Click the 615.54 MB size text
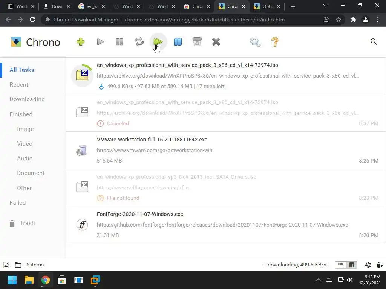The width and height of the screenshot is (386, 289). (x=109, y=161)
